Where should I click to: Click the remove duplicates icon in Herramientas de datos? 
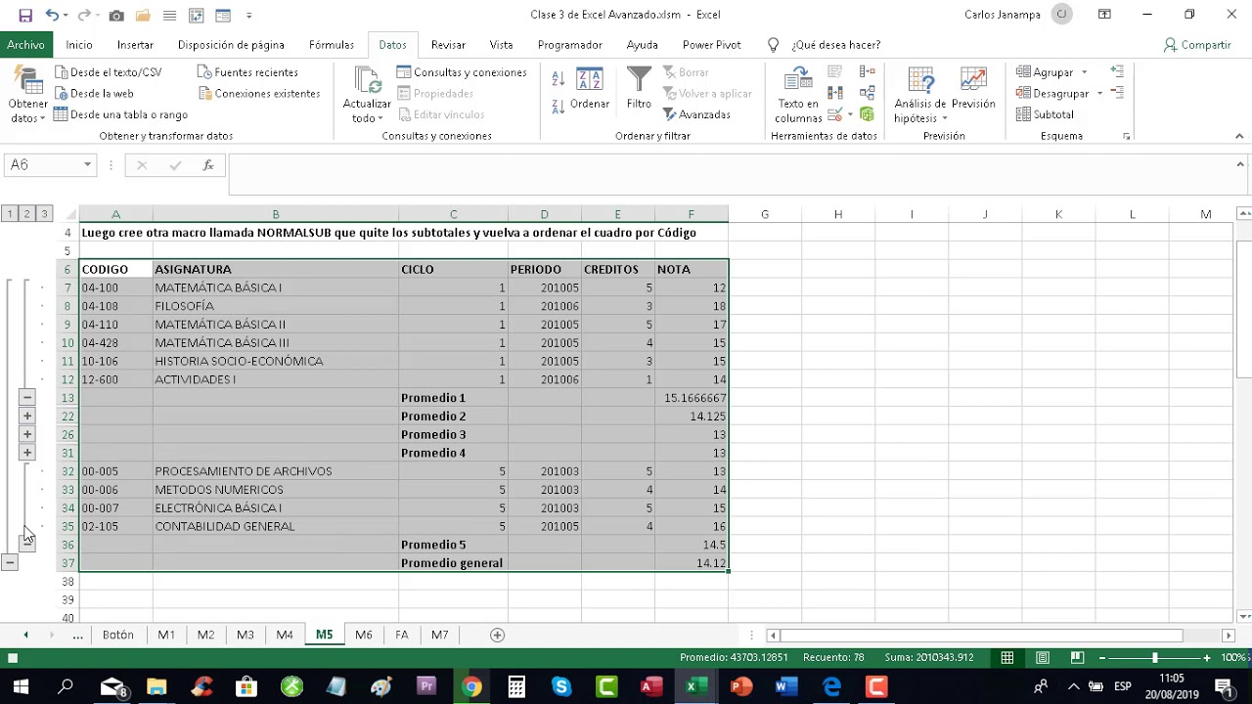click(835, 93)
